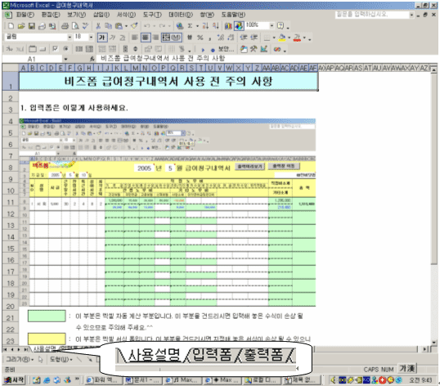Open the zoom 100% dropdown

tap(272, 26)
